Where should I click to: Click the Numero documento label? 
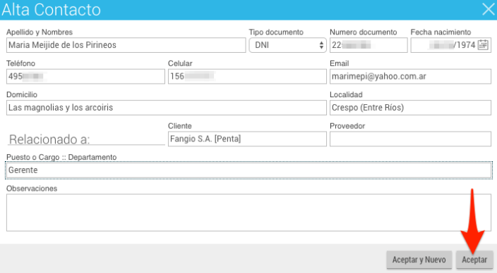coord(364,32)
